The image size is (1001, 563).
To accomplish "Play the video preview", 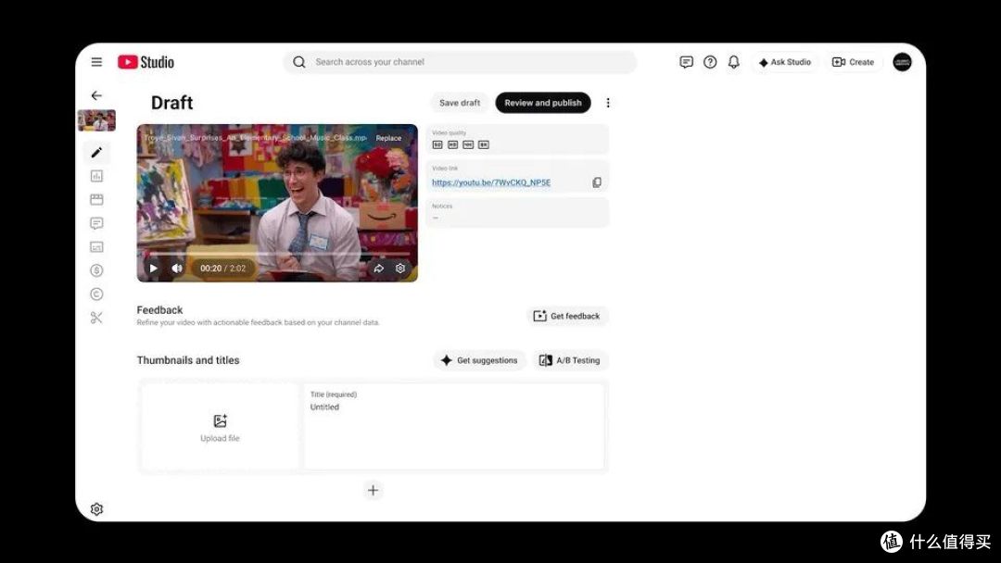I will pos(153,269).
